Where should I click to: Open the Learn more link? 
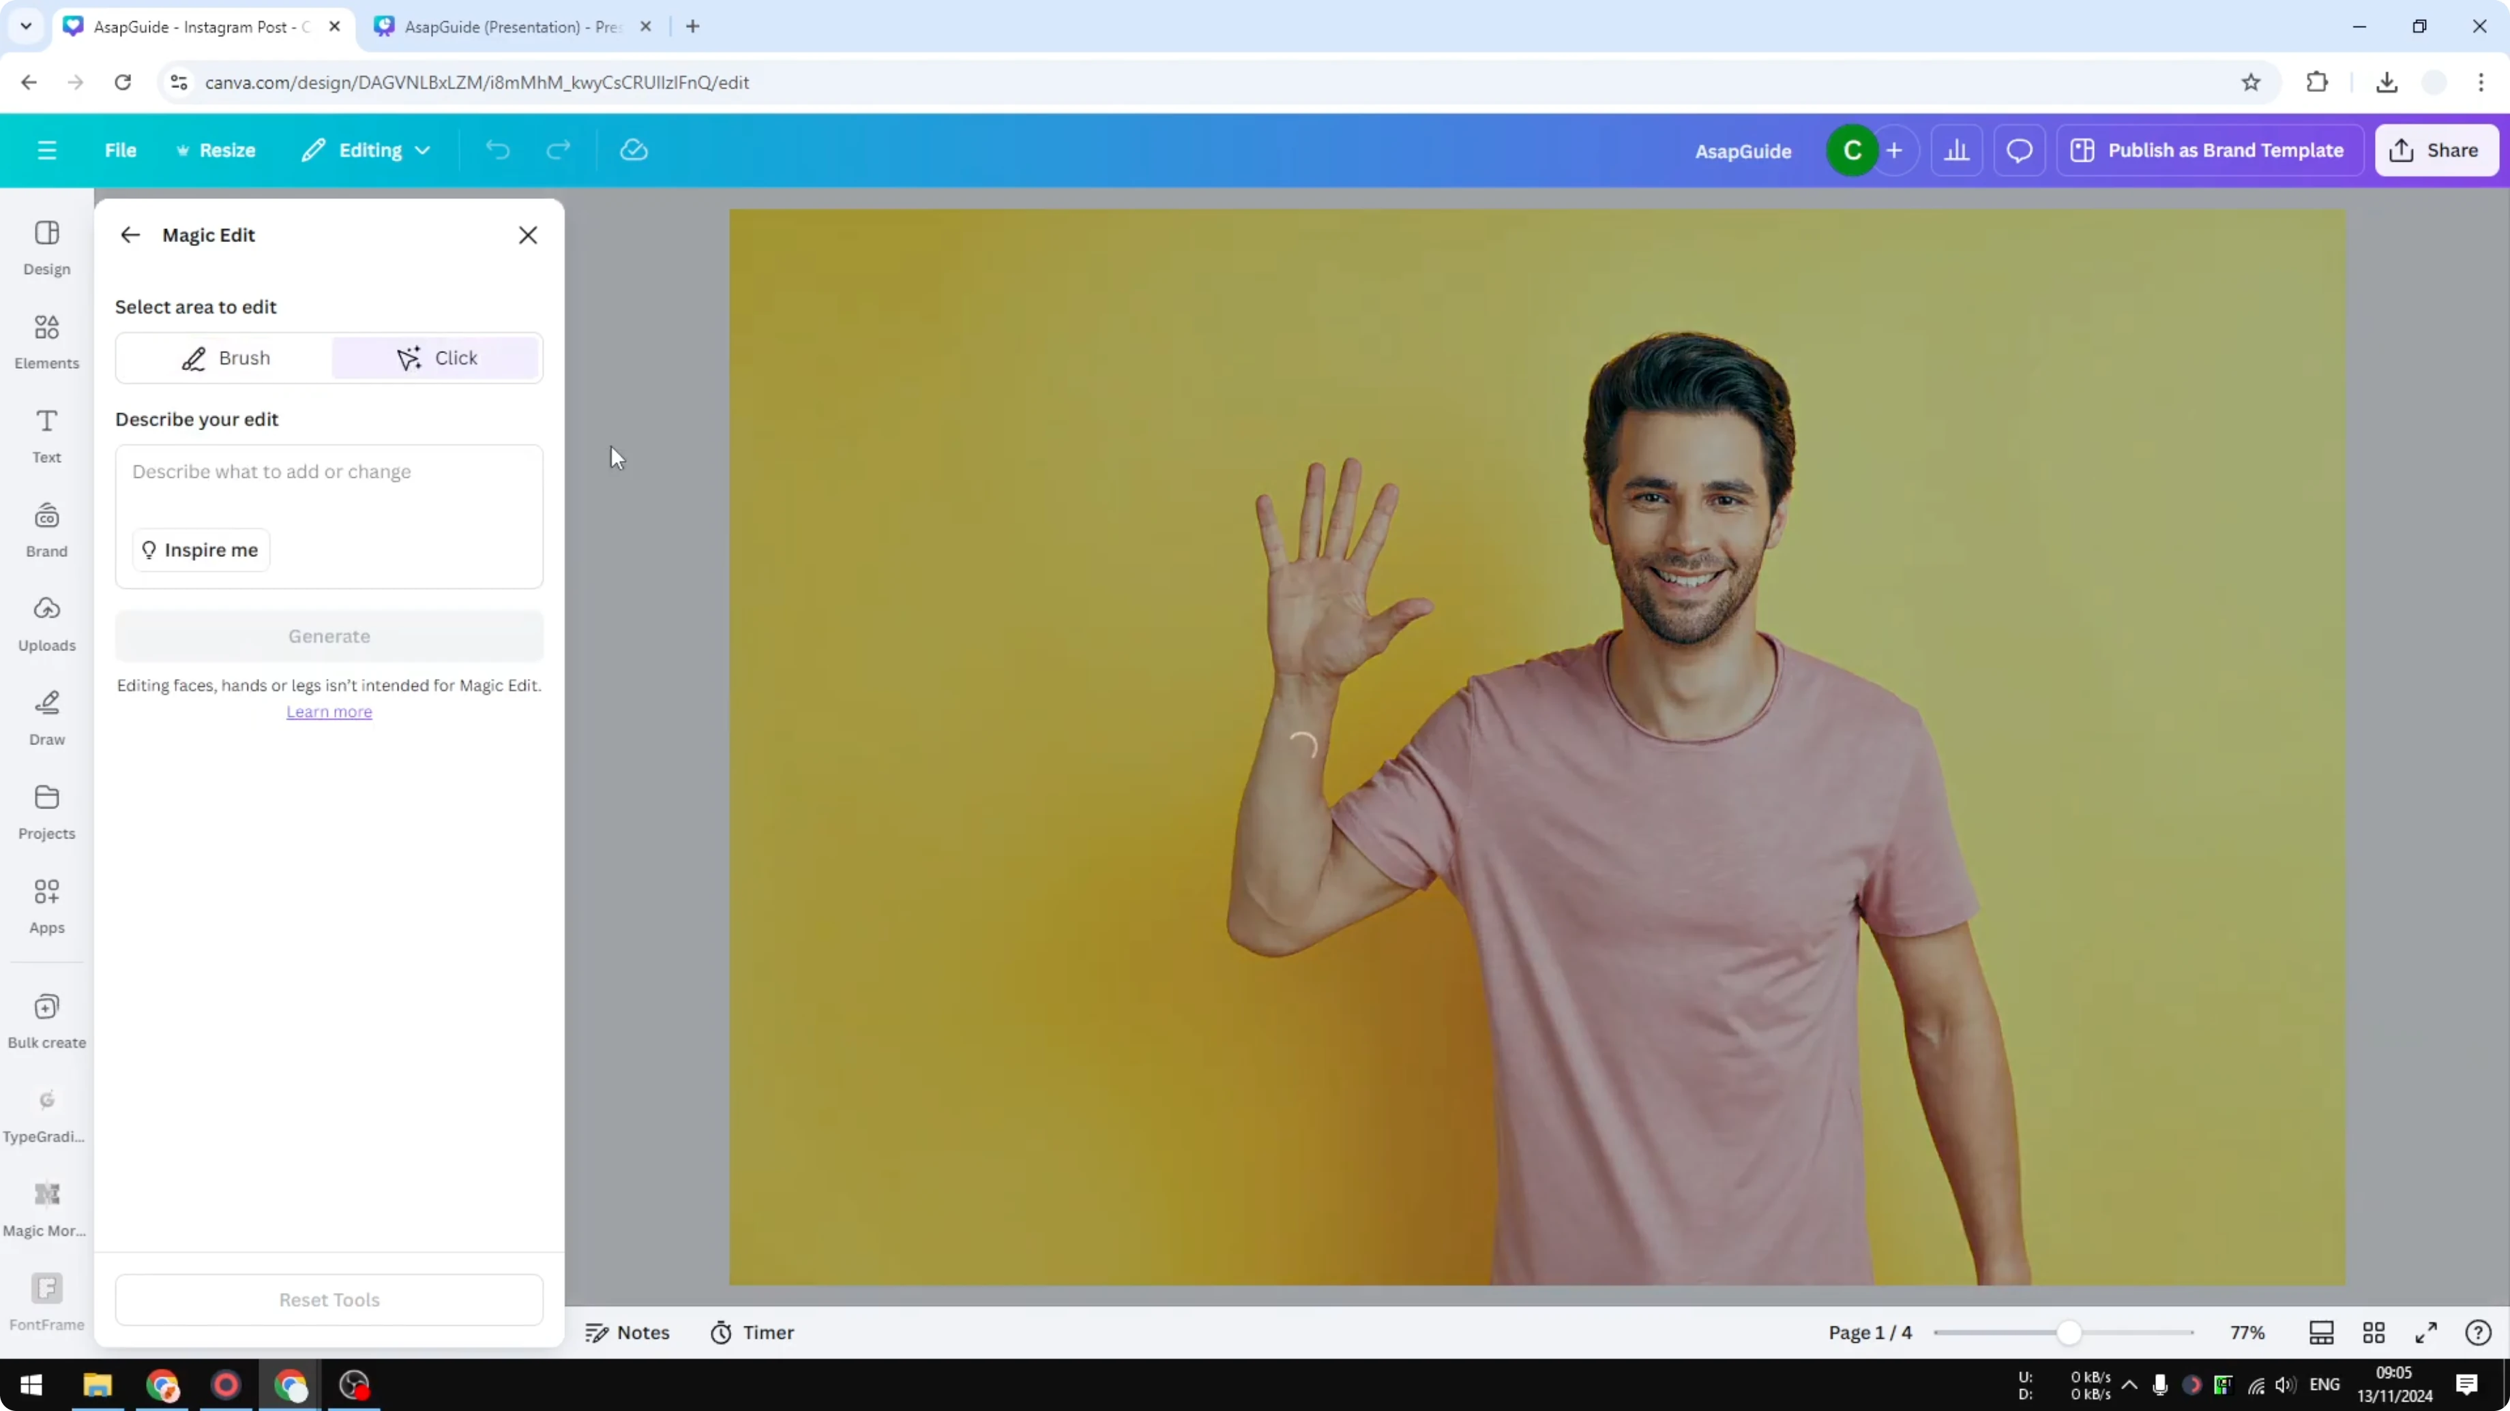coord(328,711)
